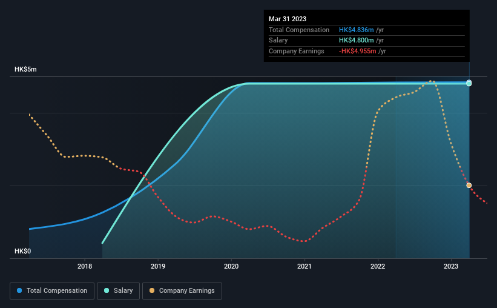497x308 pixels.
Task: Click the Salary label in tooltip
Action: point(278,41)
